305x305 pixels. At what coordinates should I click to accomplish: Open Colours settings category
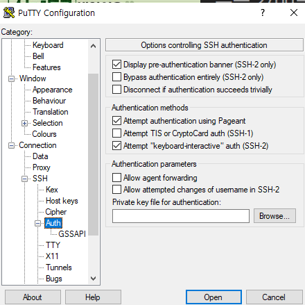(x=44, y=134)
